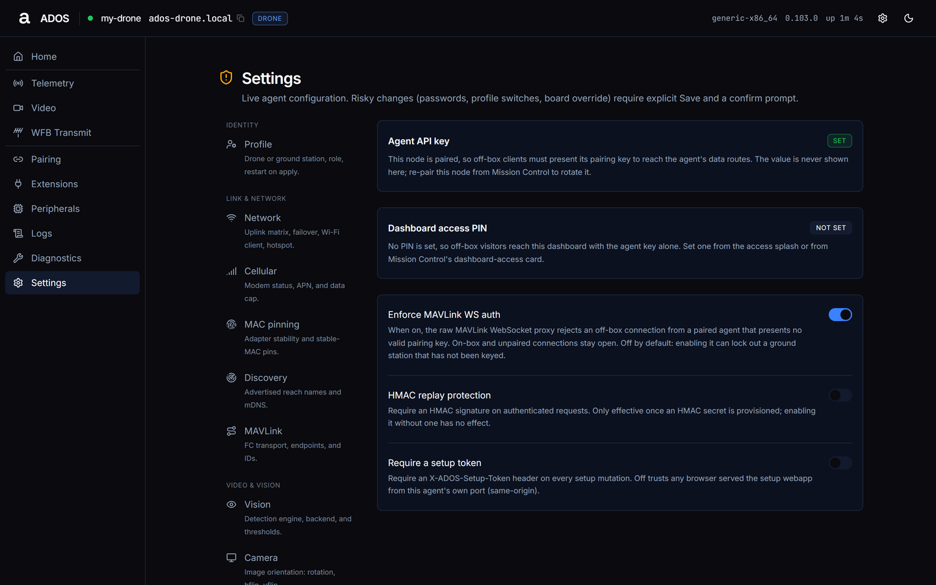This screenshot has width=936, height=585.
Task: Click the Camera monitor icon
Action: [x=231, y=558]
